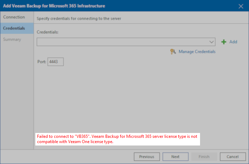
Task: Click the red Failed to connect error message
Action: tap(117, 139)
